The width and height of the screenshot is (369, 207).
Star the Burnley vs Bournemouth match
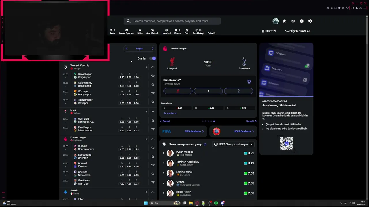coord(153,147)
